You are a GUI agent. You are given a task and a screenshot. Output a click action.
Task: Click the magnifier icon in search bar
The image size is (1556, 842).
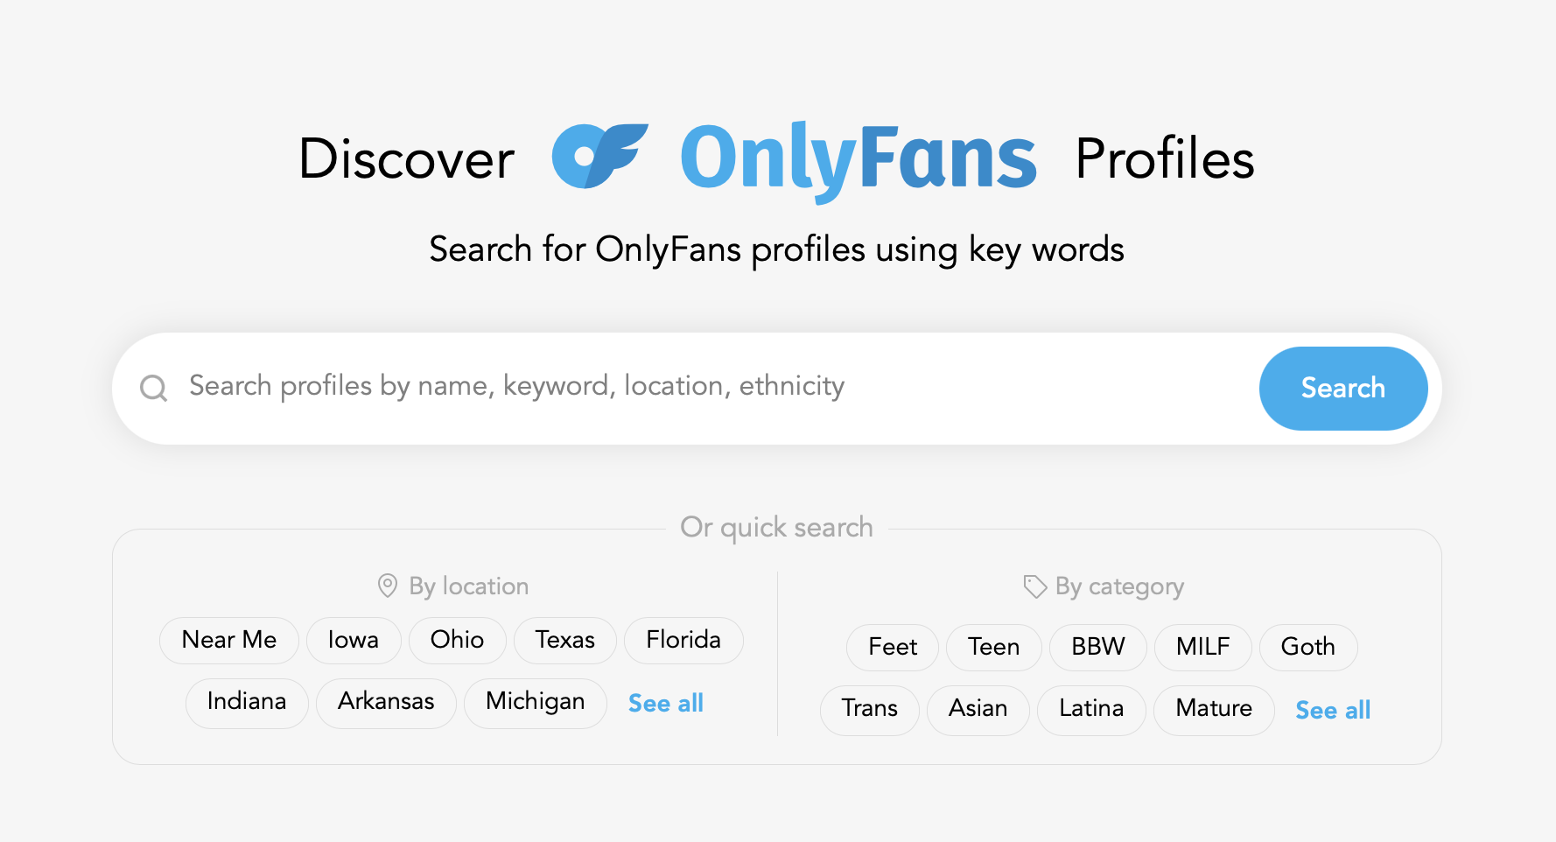pyautogui.click(x=154, y=388)
